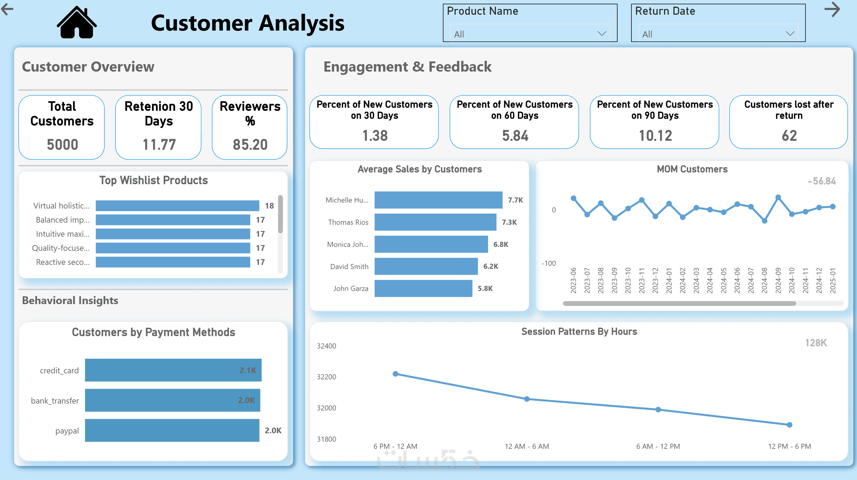The width and height of the screenshot is (857, 480).
Task: Click the home icon
Action: click(77, 22)
